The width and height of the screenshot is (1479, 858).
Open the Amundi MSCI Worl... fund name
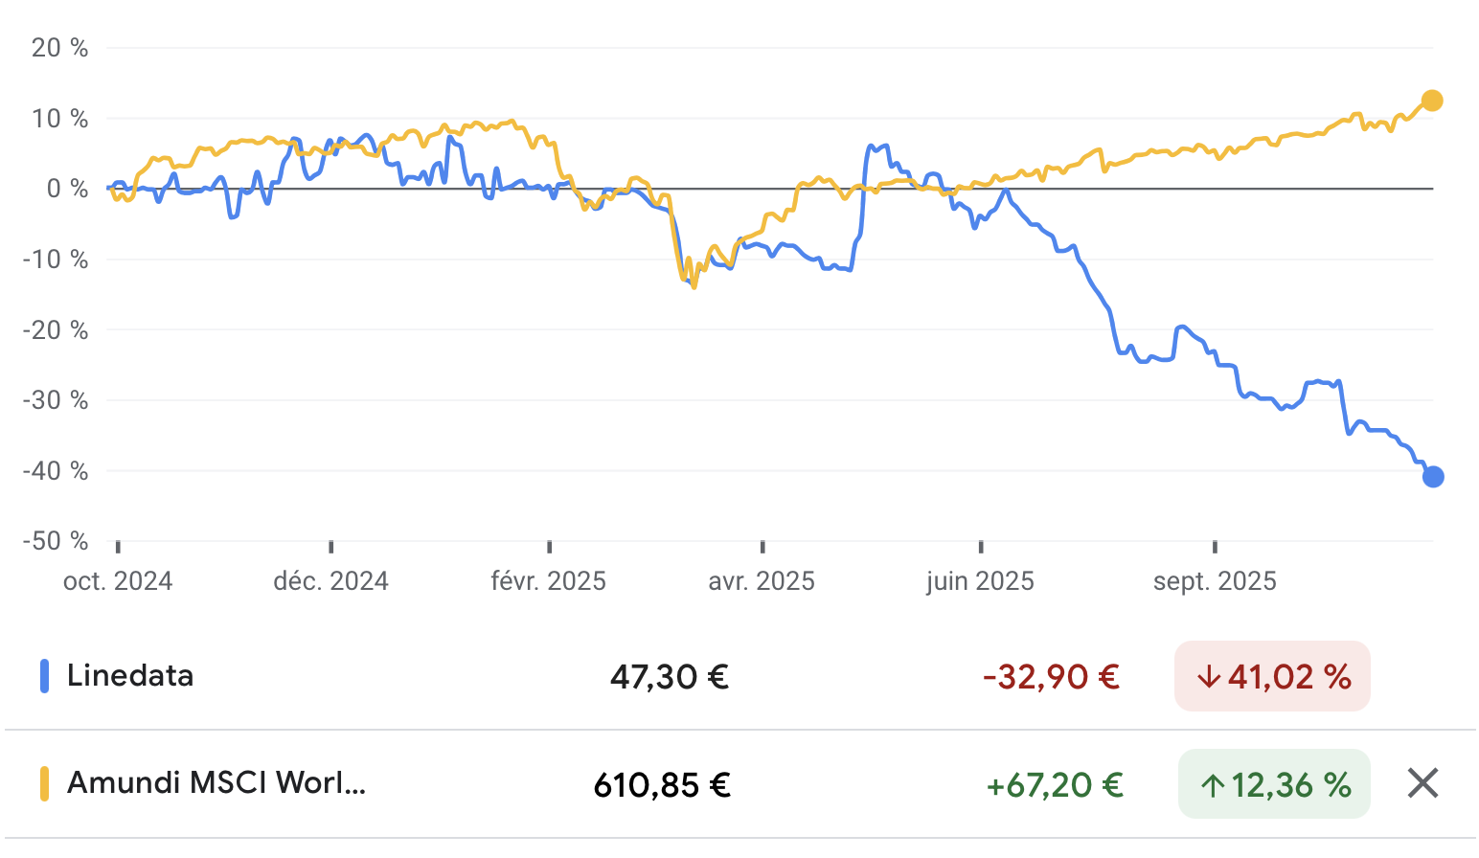[x=216, y=783]
